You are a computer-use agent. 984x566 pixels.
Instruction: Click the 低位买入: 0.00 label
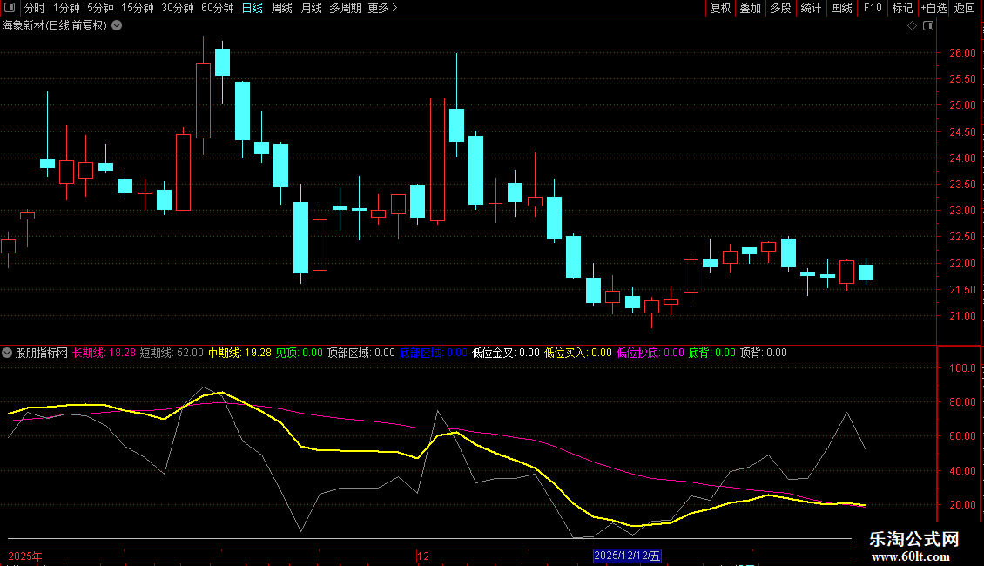pyautogui.click(x=578, y=353)
